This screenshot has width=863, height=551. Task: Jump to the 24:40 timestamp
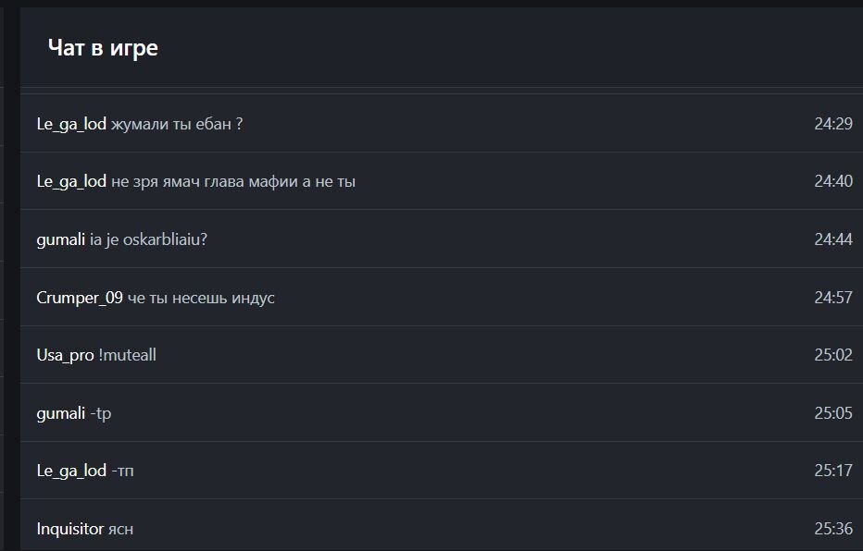[x=832, y=182]
